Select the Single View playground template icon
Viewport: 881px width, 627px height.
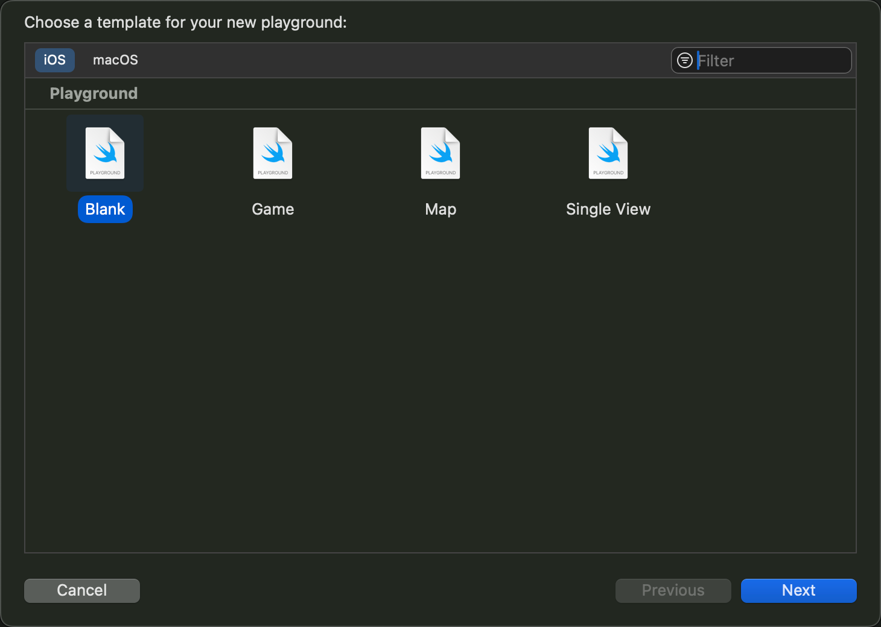[x=608, y=153]
